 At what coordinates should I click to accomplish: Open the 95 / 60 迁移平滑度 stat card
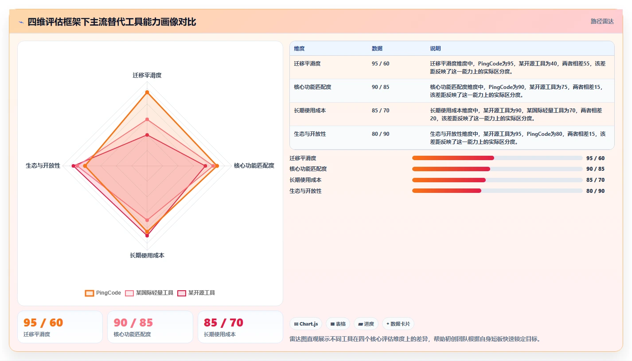60,327
